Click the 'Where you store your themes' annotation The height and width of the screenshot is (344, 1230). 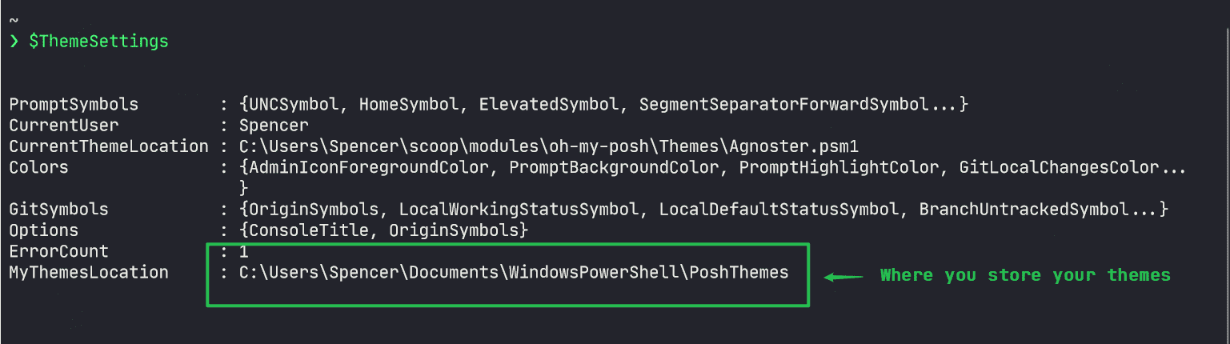(x=1025, y=275)
